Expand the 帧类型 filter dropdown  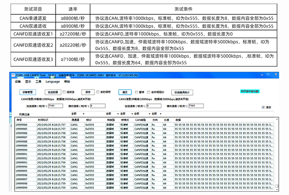pos(112,114)
